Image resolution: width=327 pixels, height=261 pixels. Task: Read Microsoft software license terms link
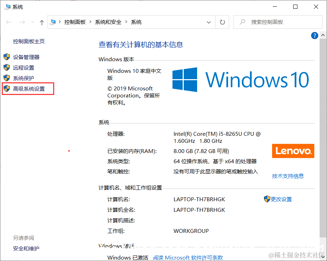[188, 258]
